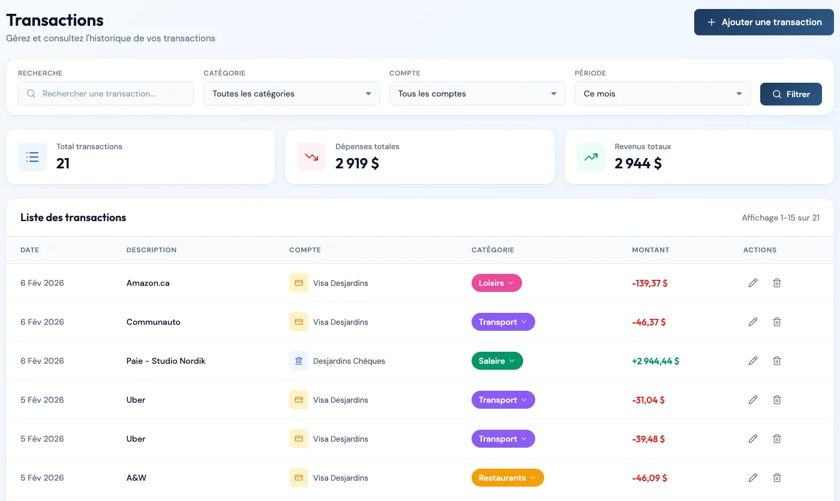
Task: Click the edit pencil for the Communauto transaction
Action: [753, 322]
